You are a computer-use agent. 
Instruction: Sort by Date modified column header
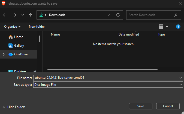[x=129, y=34]
